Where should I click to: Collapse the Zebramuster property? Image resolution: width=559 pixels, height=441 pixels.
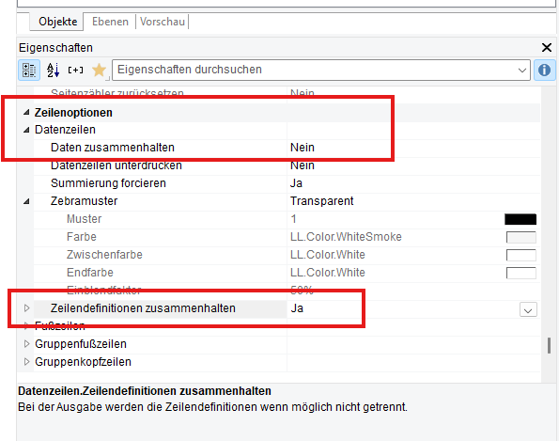(x=26, y=201)
